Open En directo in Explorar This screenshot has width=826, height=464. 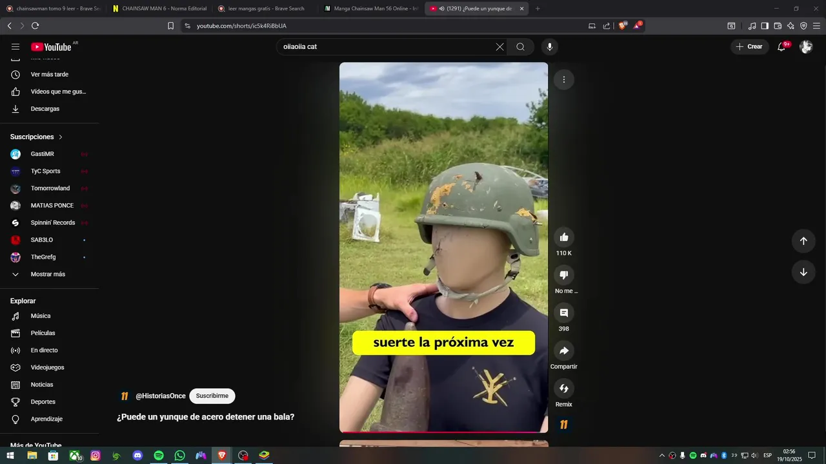coord(50,350)
